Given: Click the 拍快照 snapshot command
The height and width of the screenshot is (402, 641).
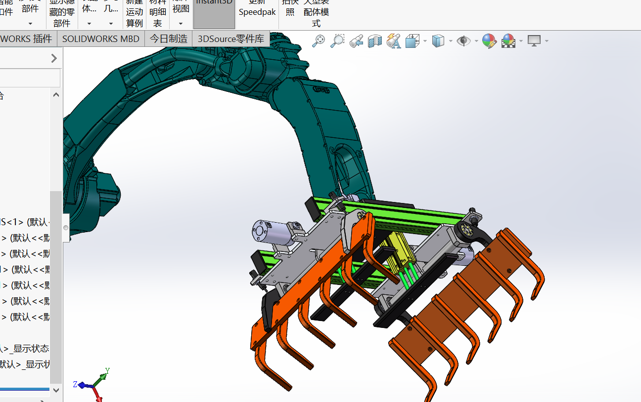Looking at the screenshot, I should click(290, 9).
